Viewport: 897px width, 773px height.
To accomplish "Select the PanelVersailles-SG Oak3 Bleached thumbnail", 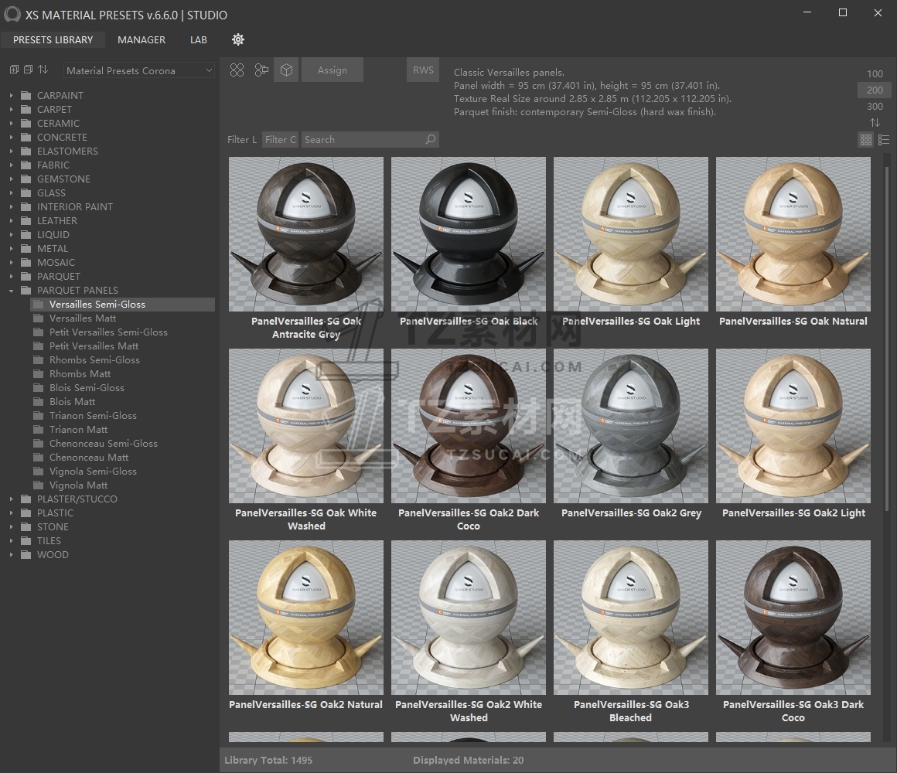I will pos(631,618).
